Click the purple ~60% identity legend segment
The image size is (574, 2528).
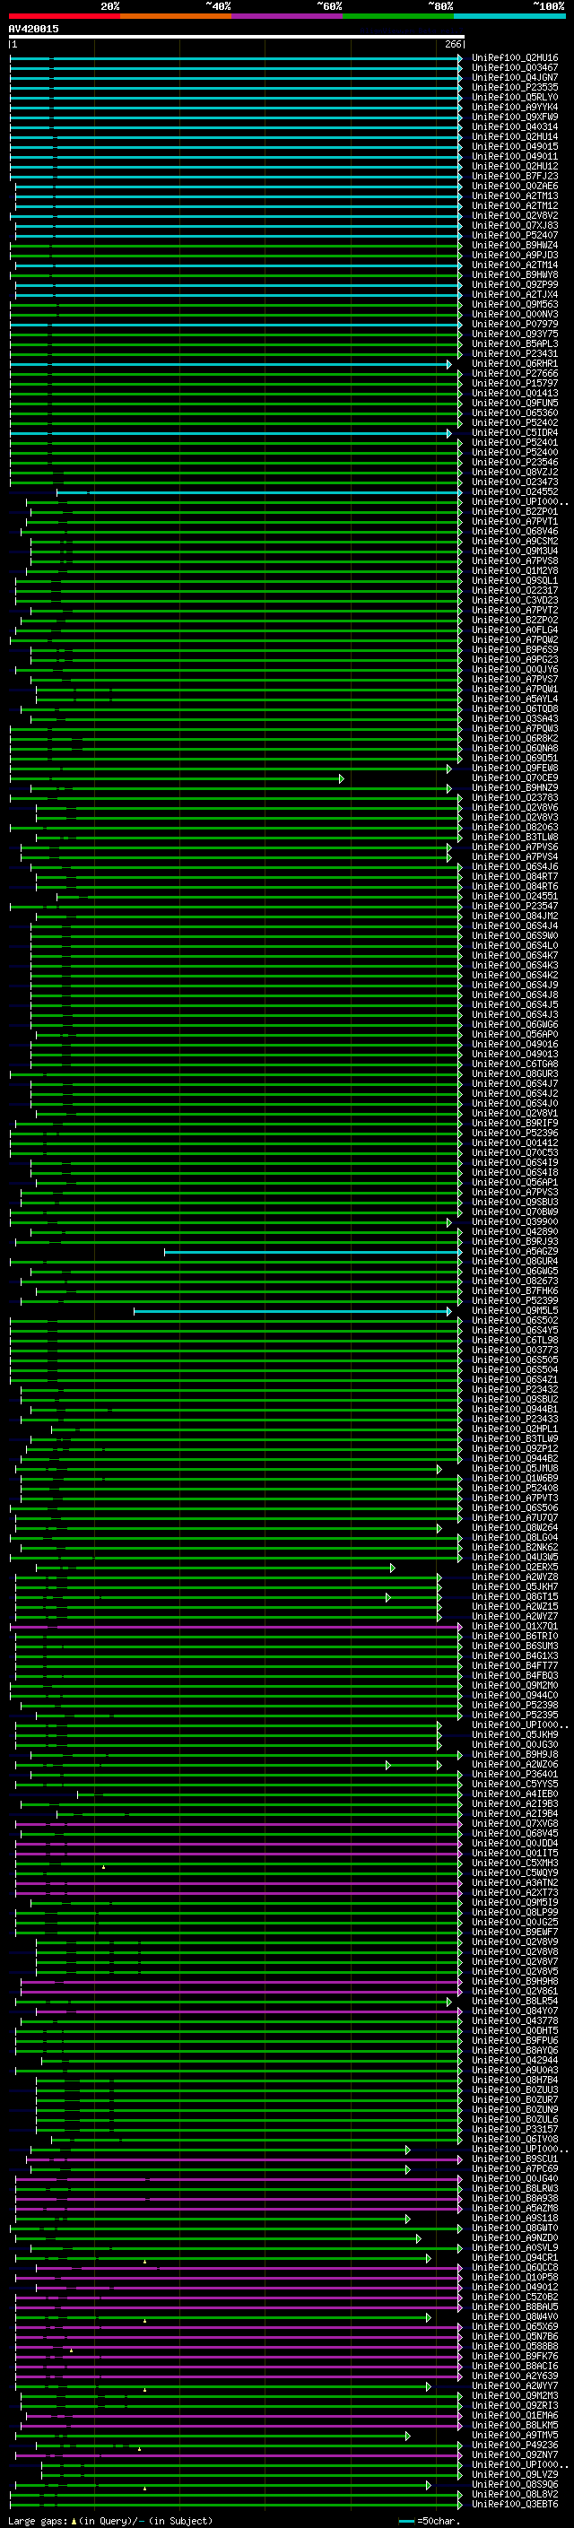pyautogui.click(x=288, y=16)
